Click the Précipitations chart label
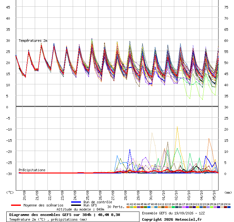The image size is (234, 222). [x=32, y=170]
